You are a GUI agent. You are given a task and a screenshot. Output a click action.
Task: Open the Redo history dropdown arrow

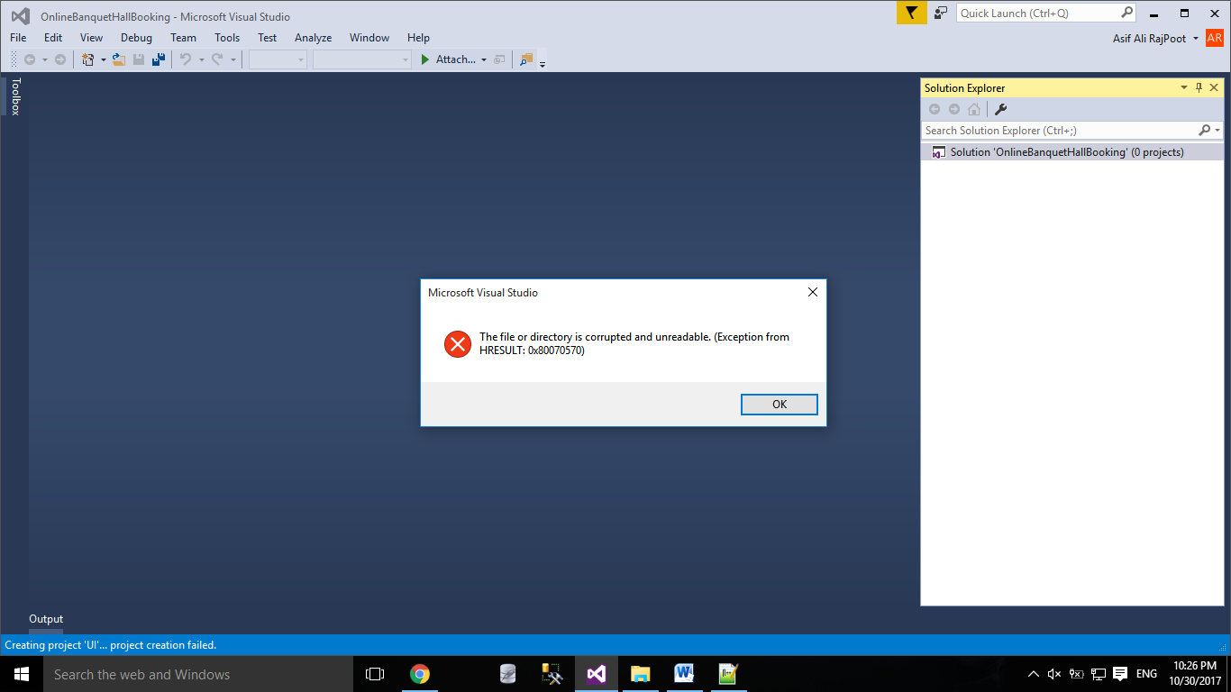(x=233, y=60)
